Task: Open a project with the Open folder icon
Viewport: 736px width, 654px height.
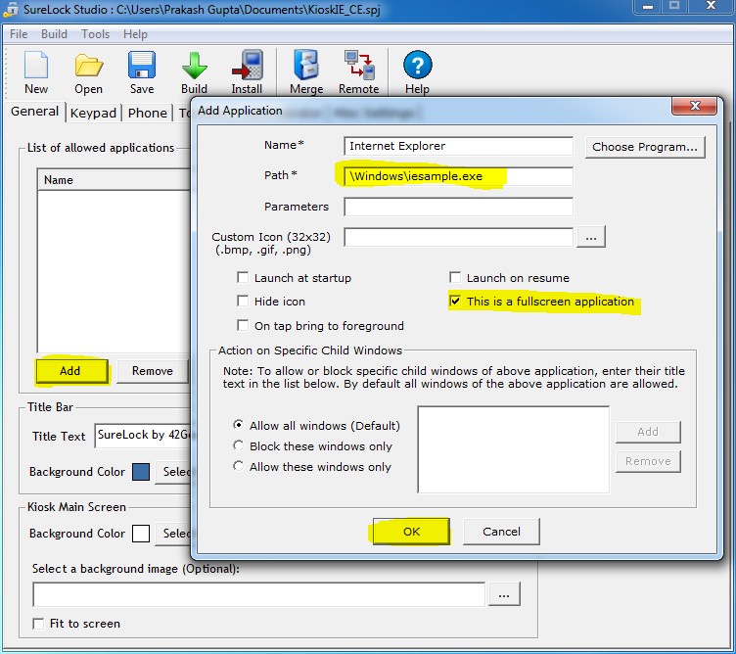Action: [89, 67]
